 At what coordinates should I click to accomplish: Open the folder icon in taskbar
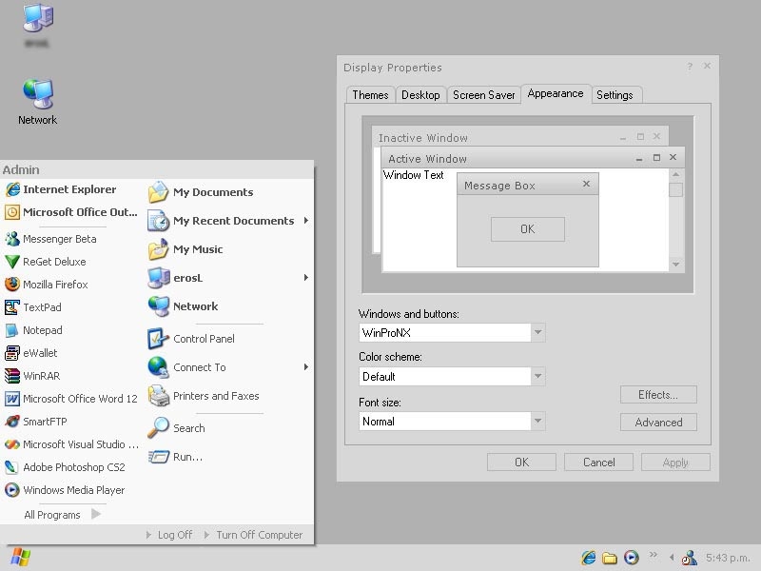[x=610, y=558]
